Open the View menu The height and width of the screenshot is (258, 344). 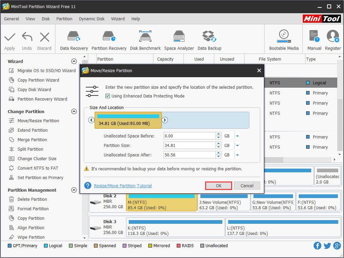(x=30, y=19)
